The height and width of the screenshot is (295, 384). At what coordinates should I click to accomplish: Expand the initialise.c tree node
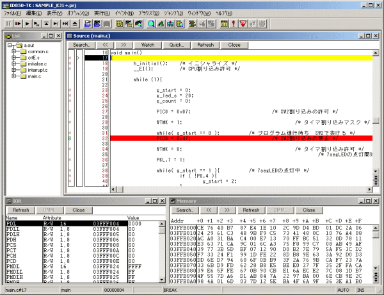click(x=14, y=64)
